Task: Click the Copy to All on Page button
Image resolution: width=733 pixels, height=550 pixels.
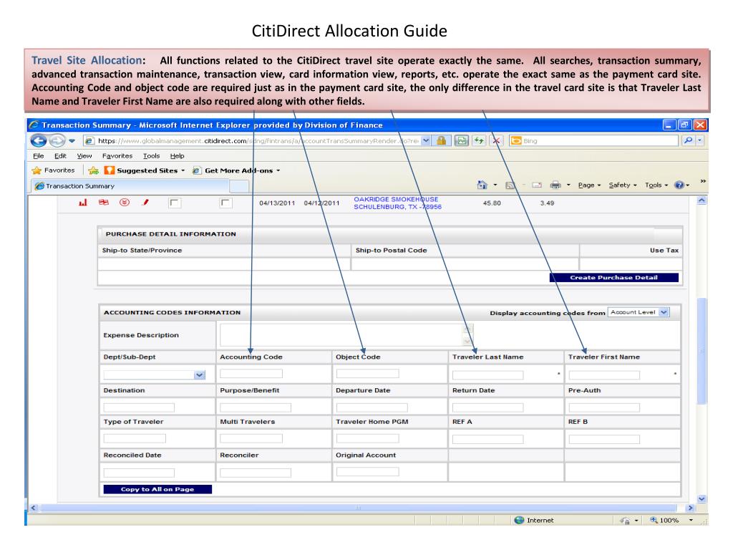Action: click(157, 489)
